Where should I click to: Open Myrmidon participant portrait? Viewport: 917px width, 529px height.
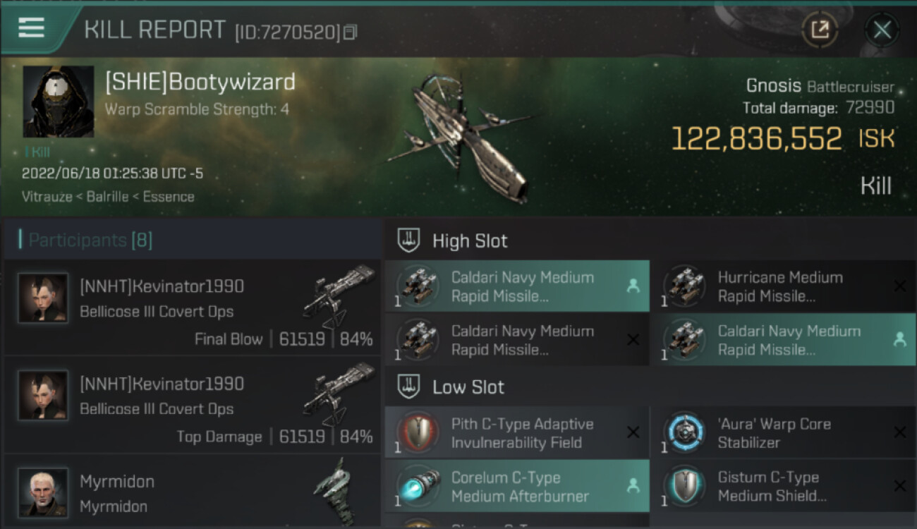click(43, 492)
